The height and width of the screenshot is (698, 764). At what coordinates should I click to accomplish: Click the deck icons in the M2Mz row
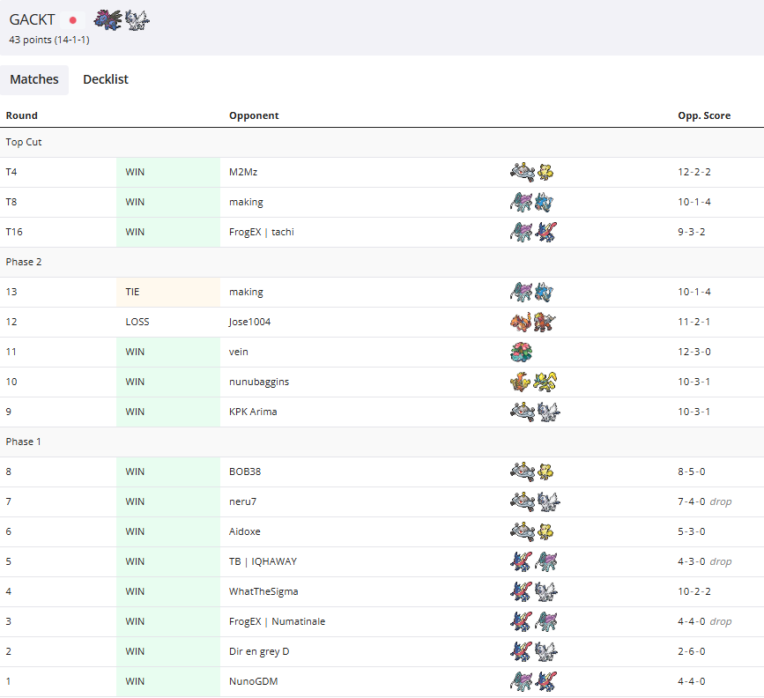tap(531, 172)
